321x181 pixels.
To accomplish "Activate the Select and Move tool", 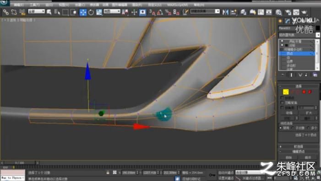I will coord(83,12).
